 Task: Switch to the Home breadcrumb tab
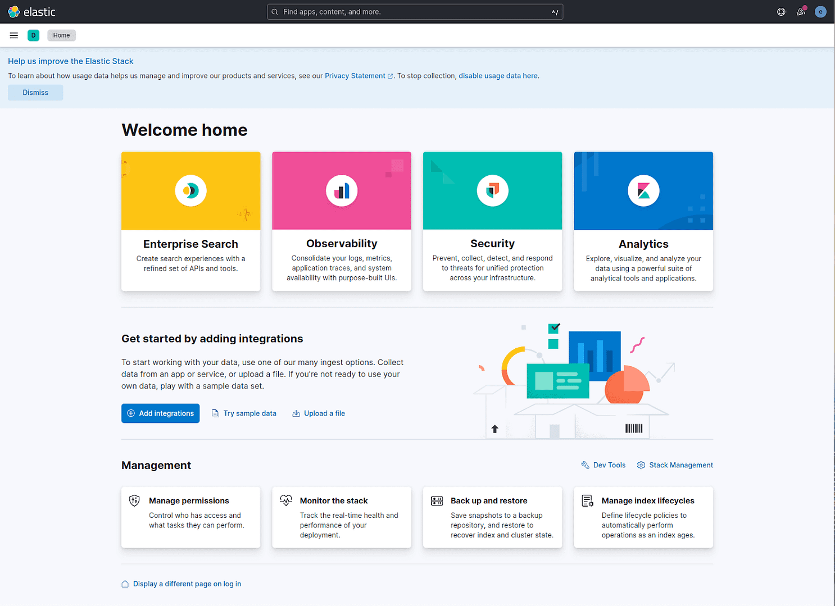[61, 35]
